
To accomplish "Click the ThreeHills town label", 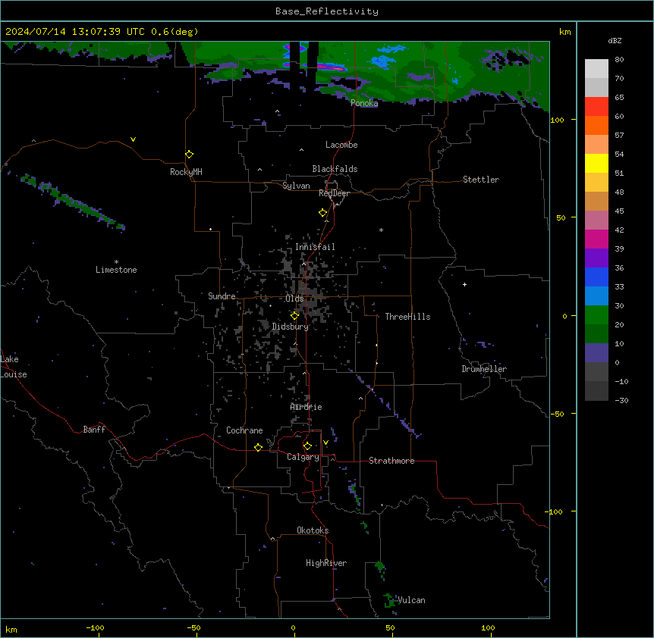I will click(407, 317).
